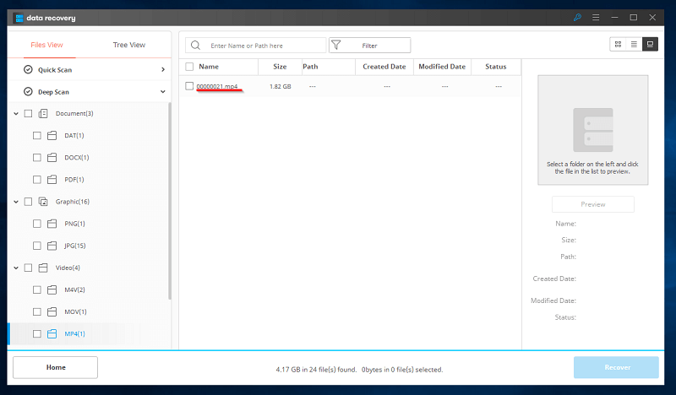Sort by Size column header
The image size is (676, 395).
pos(280,67)
